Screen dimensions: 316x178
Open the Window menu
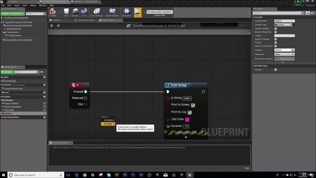pyautogui.click(x=43, y=5)
